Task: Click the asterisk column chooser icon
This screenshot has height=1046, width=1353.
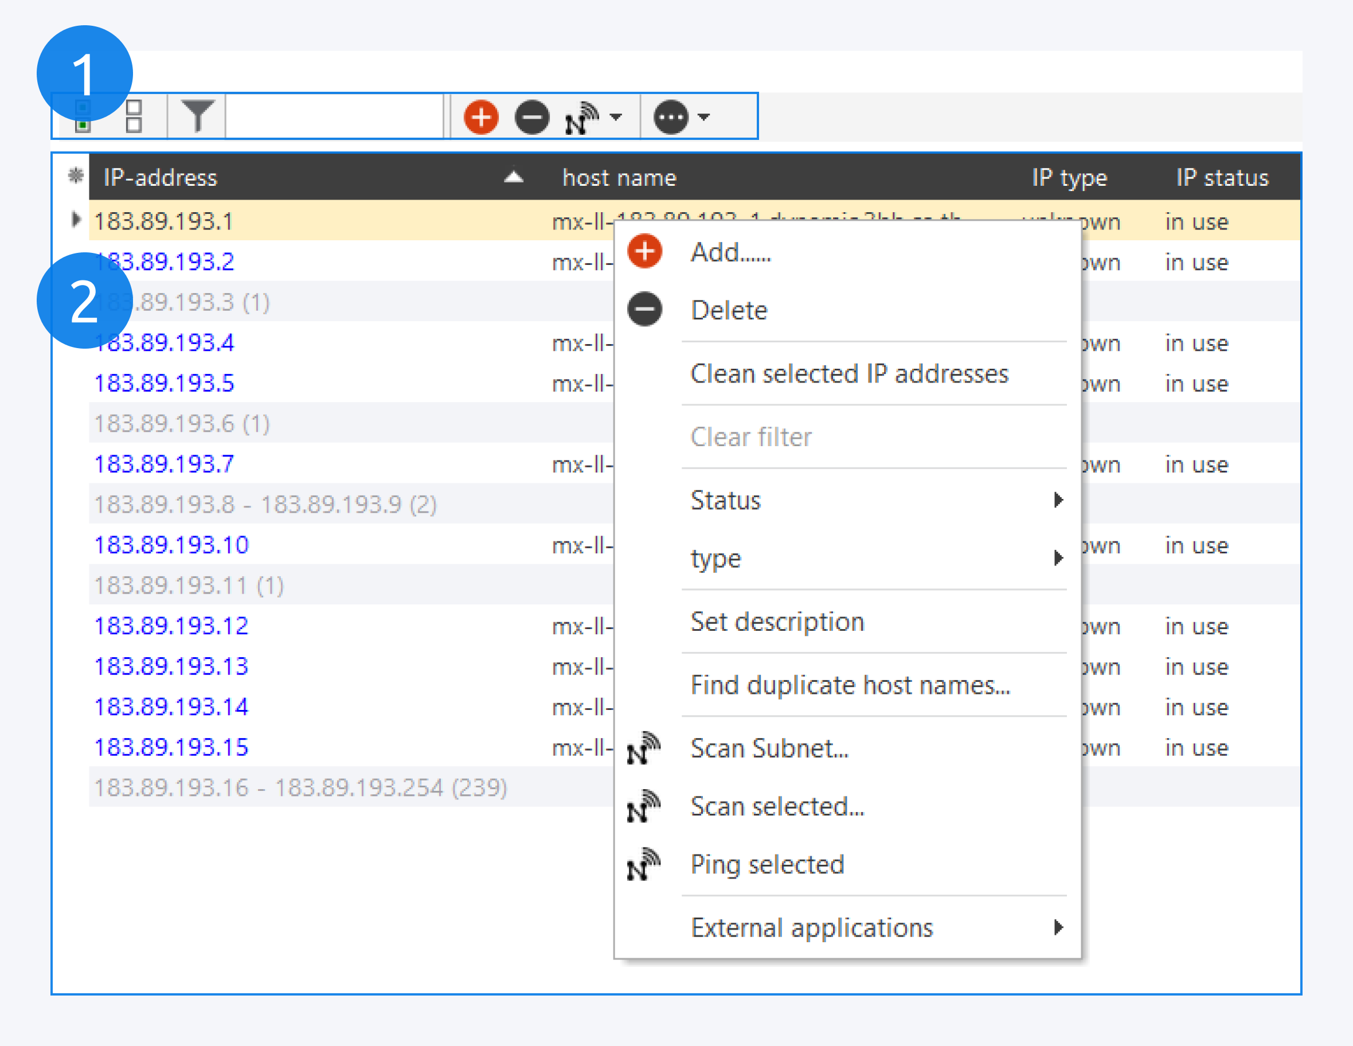Action: [x=75, y=177]
